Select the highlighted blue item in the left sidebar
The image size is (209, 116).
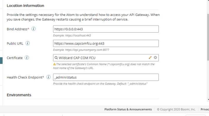1,60
